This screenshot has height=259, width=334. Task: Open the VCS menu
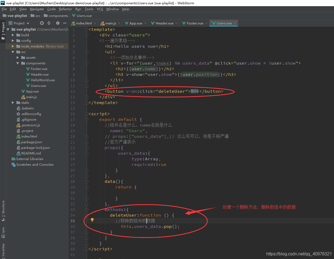100,9
